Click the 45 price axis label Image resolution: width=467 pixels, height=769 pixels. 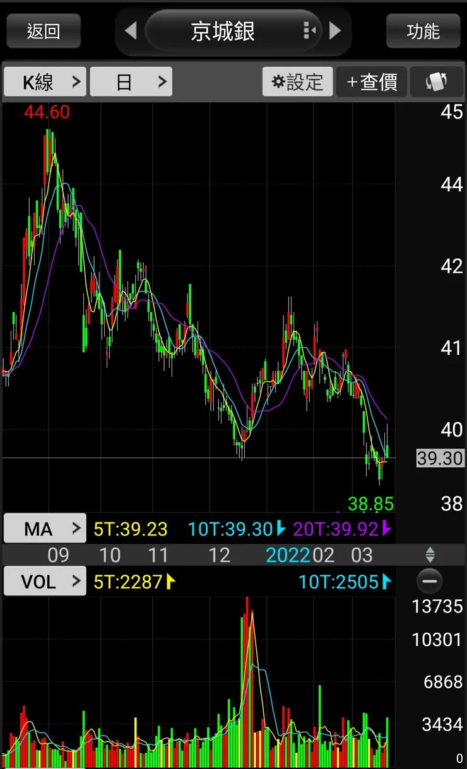452,112
